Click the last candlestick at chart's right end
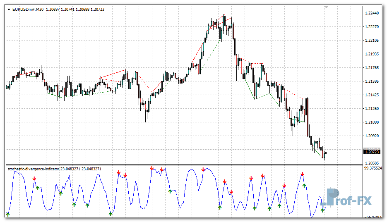This screenshot has width=387, height=222. (x=326, y=153)
